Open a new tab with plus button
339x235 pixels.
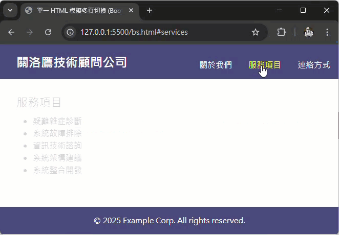click(x=150, y=10)
